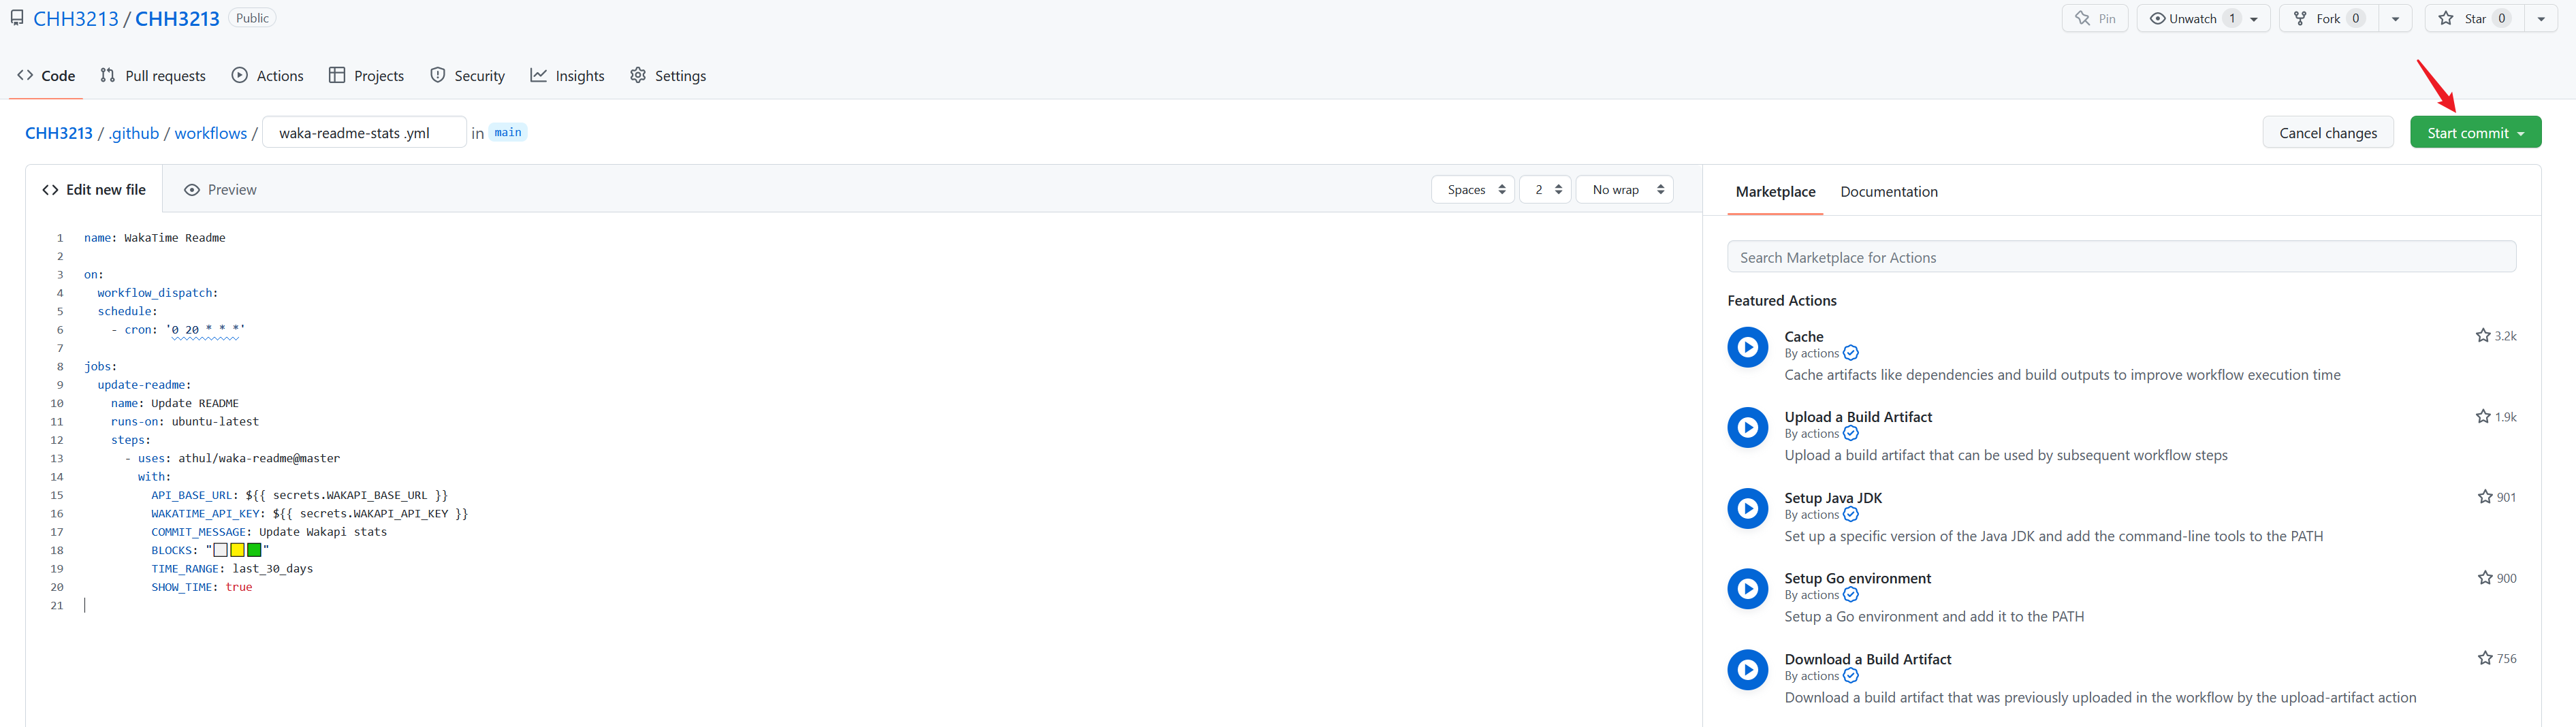Click the Cache action play icon
Image resolution: width=2576 pixels, height=727 pixels.
(x=1747, y=347)
